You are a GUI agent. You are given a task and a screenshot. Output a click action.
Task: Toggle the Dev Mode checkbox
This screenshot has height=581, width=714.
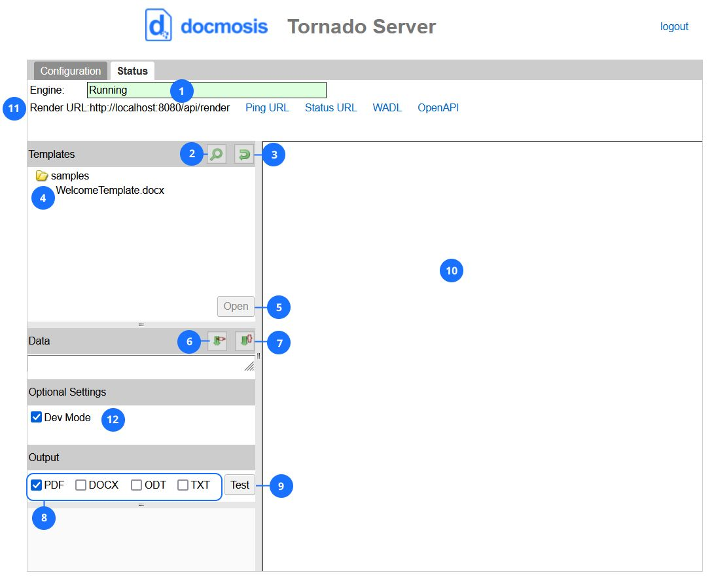tap(37, 417)
